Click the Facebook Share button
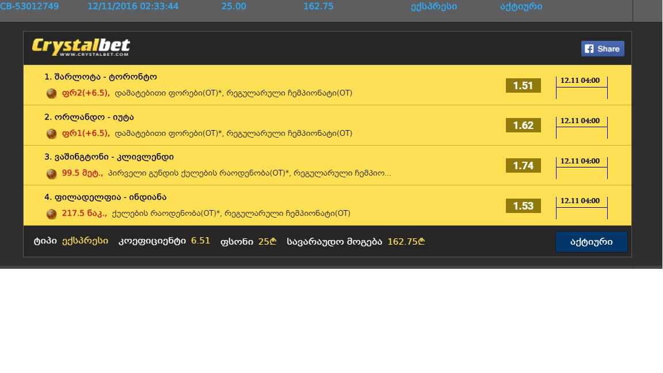The width and height of the screenshot is (663, 373). pyautogui.click(x=603, y=48)
